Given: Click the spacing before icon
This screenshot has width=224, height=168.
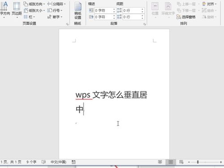Looking at the screenshot, I should click(119, 10).
